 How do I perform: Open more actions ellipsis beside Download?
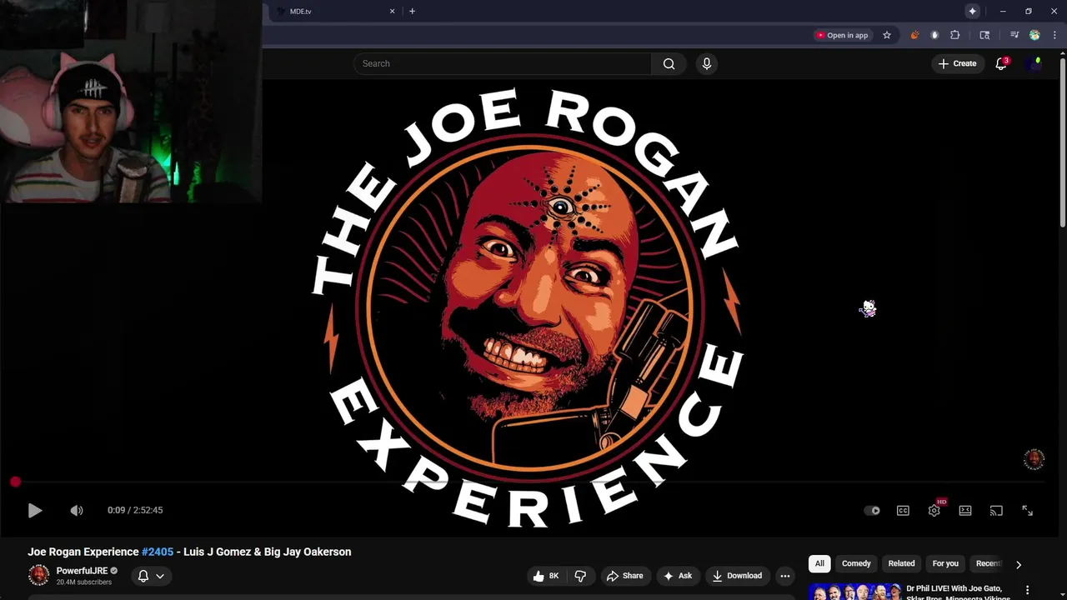(785, 576)
